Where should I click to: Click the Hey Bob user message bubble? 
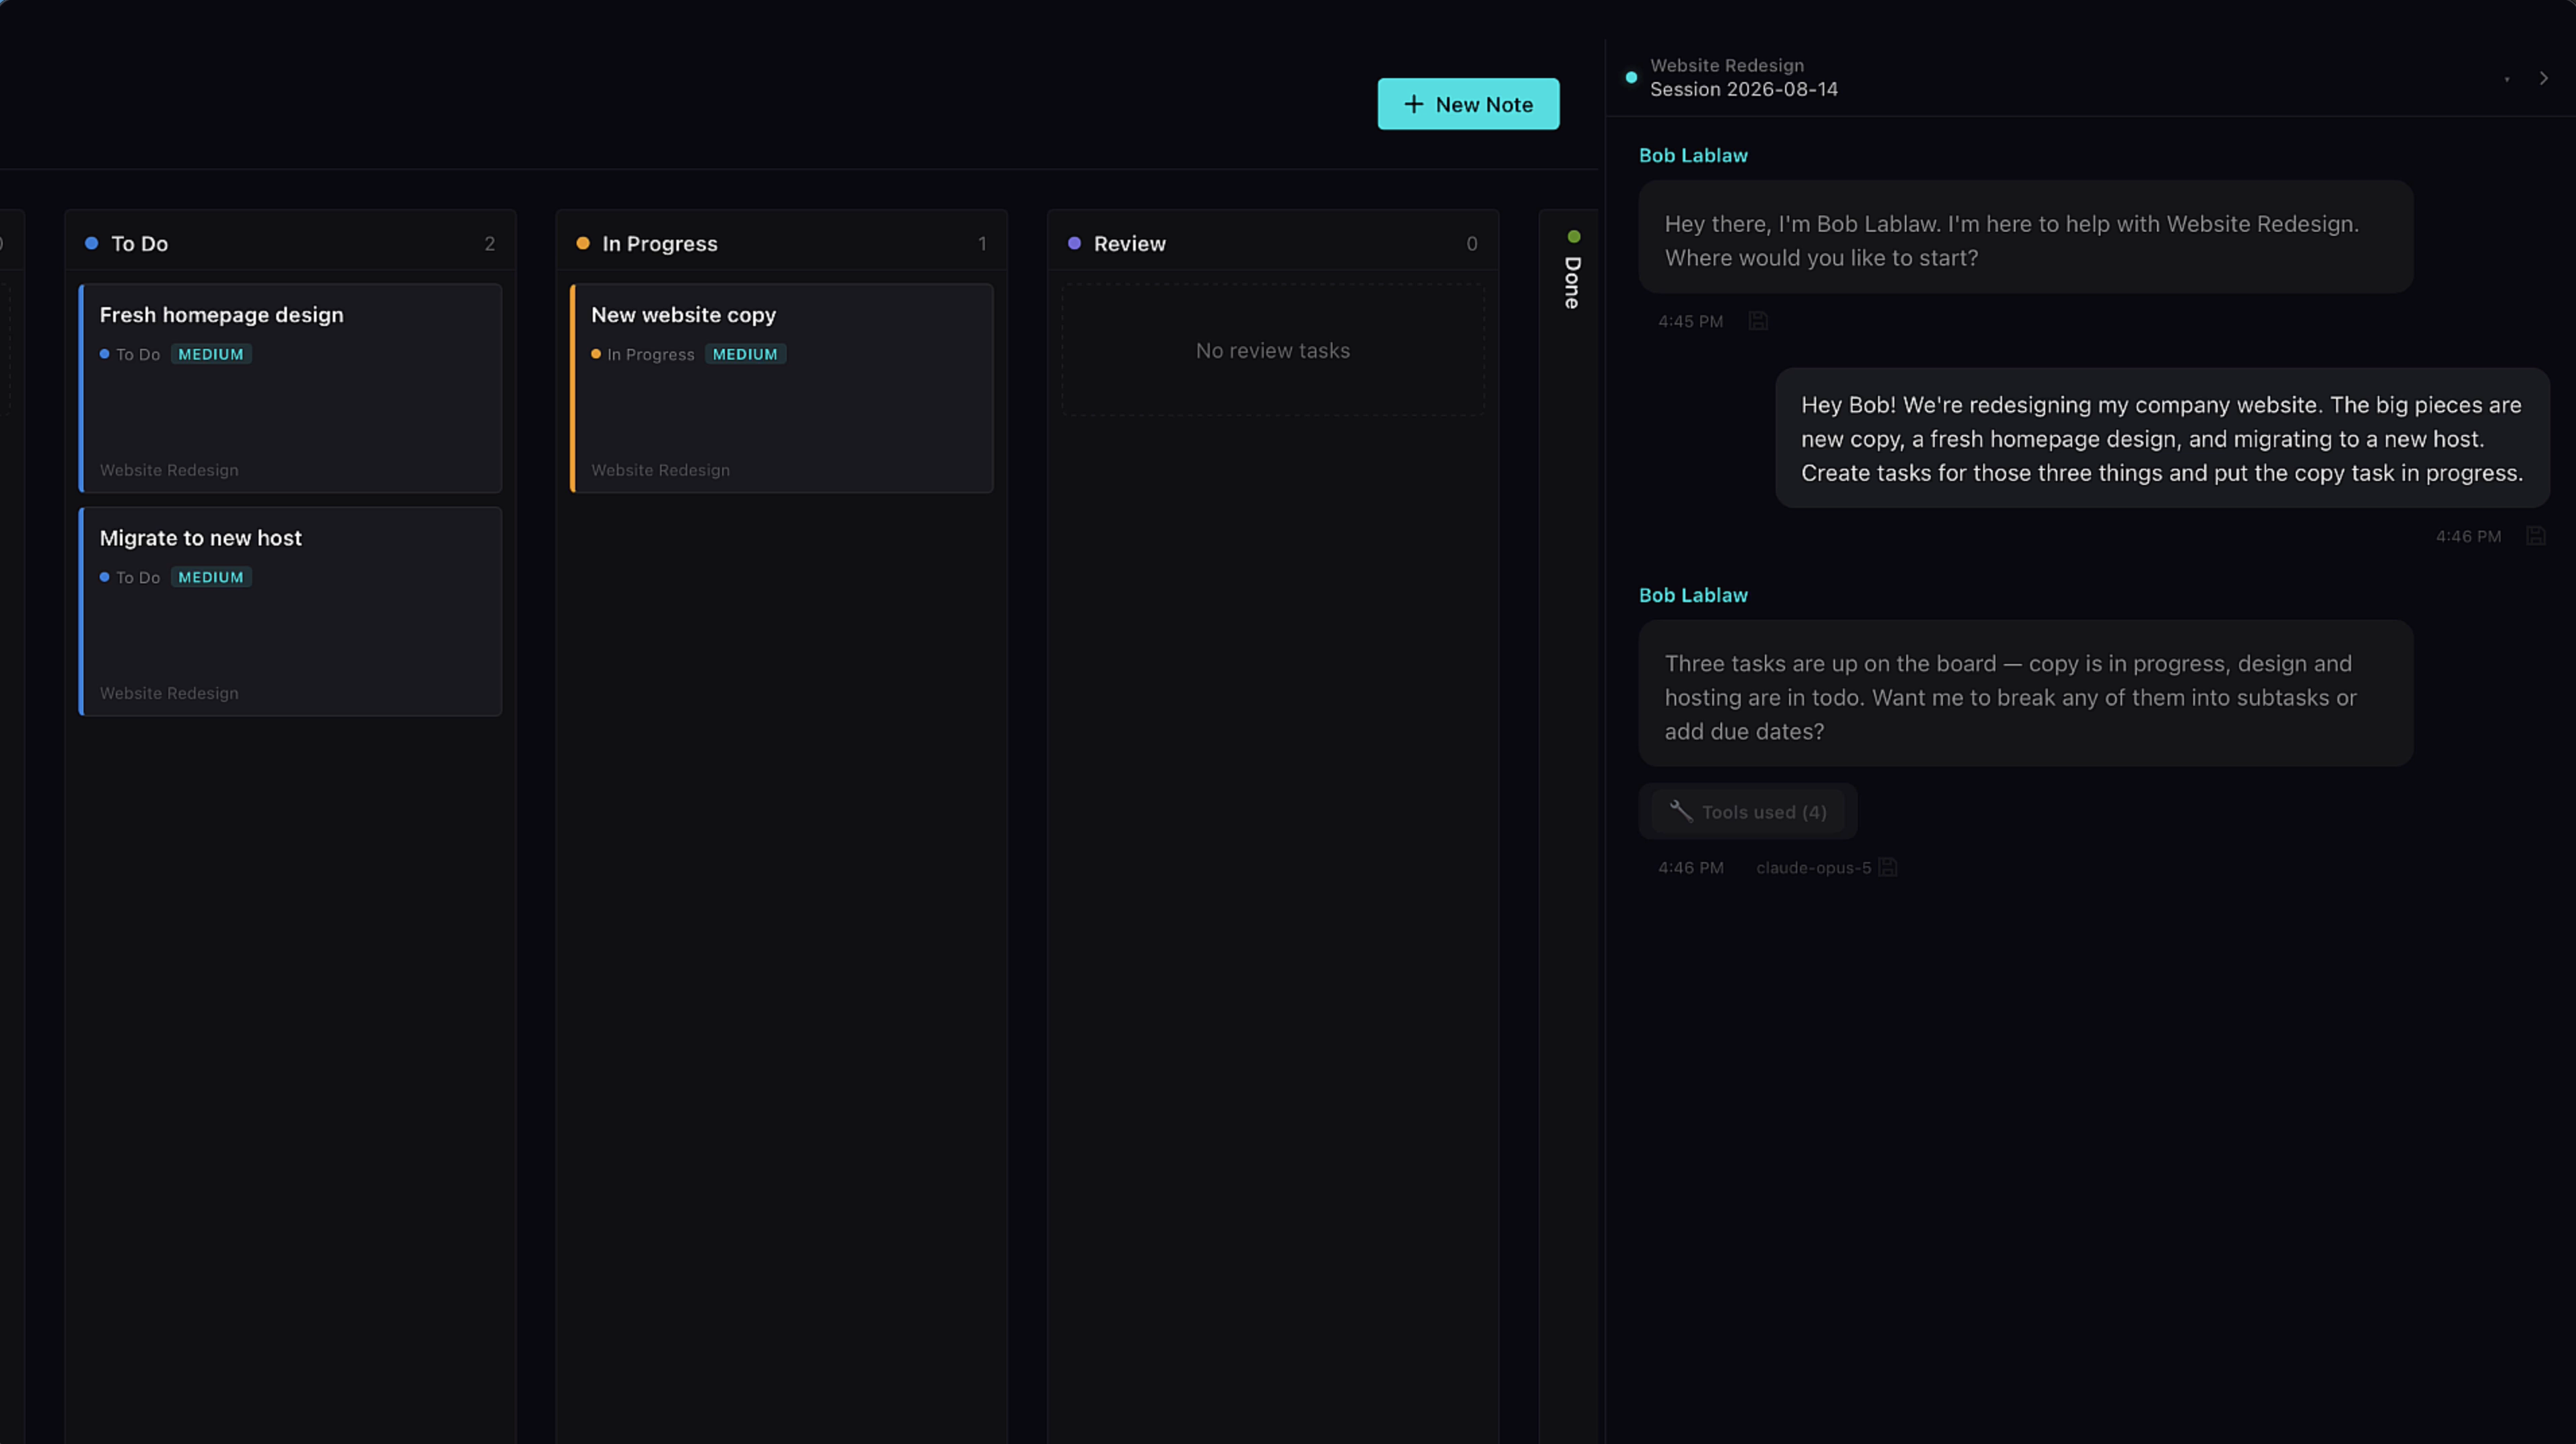click(2163, 438)
